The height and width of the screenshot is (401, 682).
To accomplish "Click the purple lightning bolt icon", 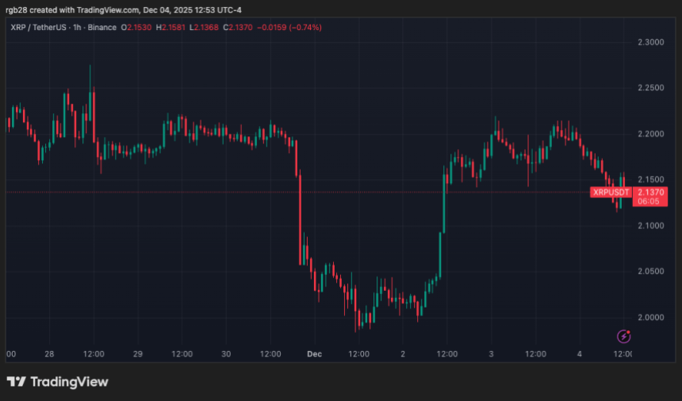I will 624,336.
